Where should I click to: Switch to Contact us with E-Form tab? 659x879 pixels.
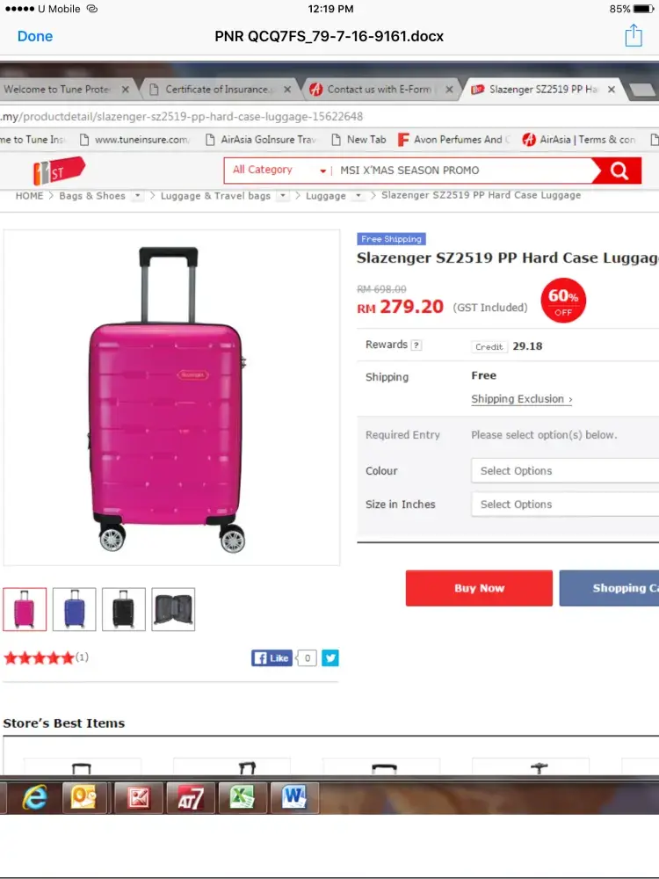(379, 90)
